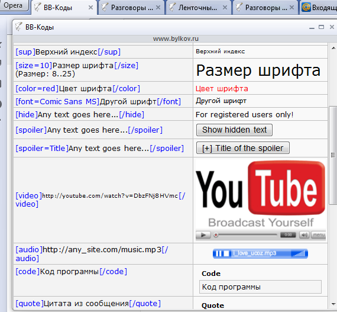
Task: Click the [video] opening tag text
Action: [28, 195]
